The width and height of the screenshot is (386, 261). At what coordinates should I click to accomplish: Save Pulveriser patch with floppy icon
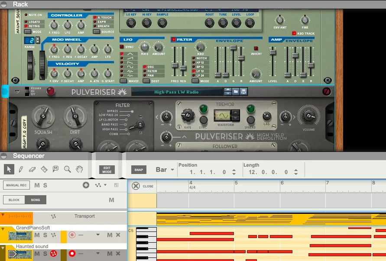click(244, 91)
